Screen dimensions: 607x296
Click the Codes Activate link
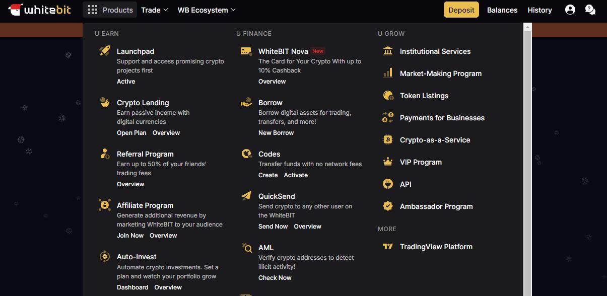tap(296, 175)
